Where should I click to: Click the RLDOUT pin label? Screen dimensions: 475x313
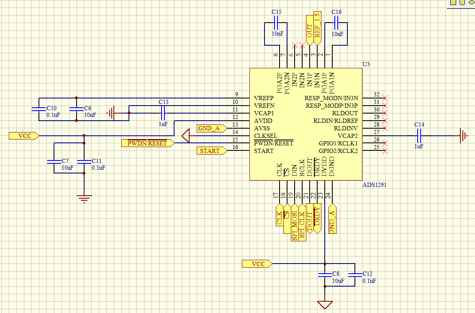pyautogui.click(x=345, y=113)
